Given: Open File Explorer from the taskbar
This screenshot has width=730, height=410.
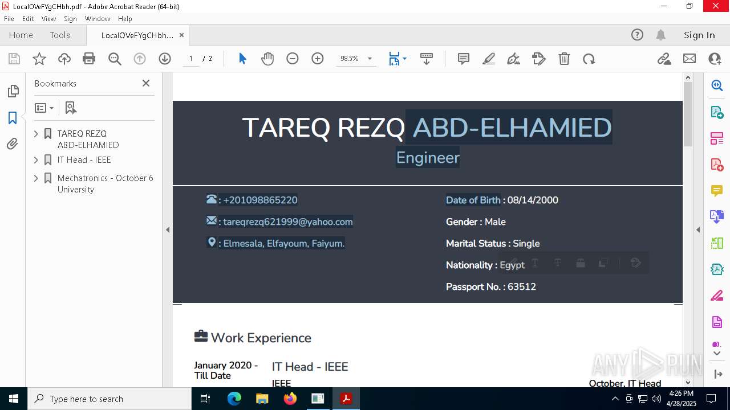Looking at the screenshot, I should point(262,399).
